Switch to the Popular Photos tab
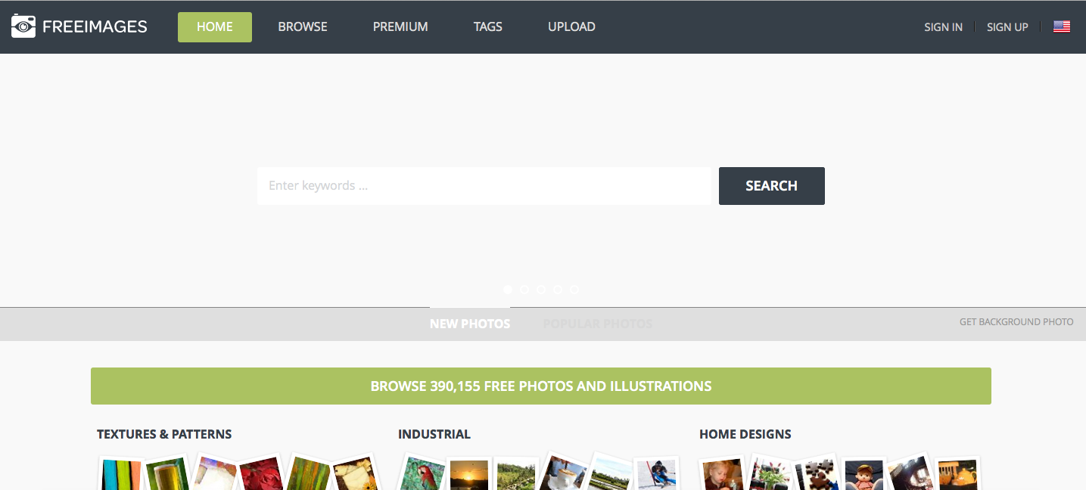Screen dimensions: 1086x490 597,324
